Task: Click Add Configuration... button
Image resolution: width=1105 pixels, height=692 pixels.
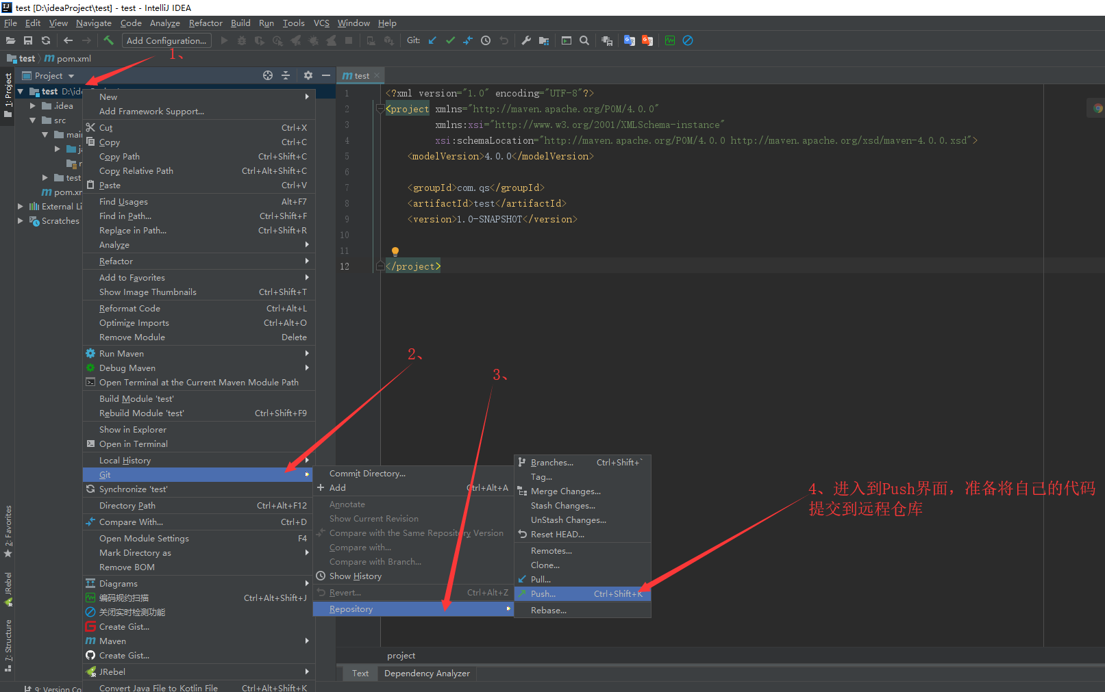Action: pos(166,40)
